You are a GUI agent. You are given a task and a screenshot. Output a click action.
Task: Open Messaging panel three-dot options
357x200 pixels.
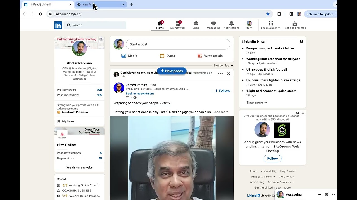[319, 195]
